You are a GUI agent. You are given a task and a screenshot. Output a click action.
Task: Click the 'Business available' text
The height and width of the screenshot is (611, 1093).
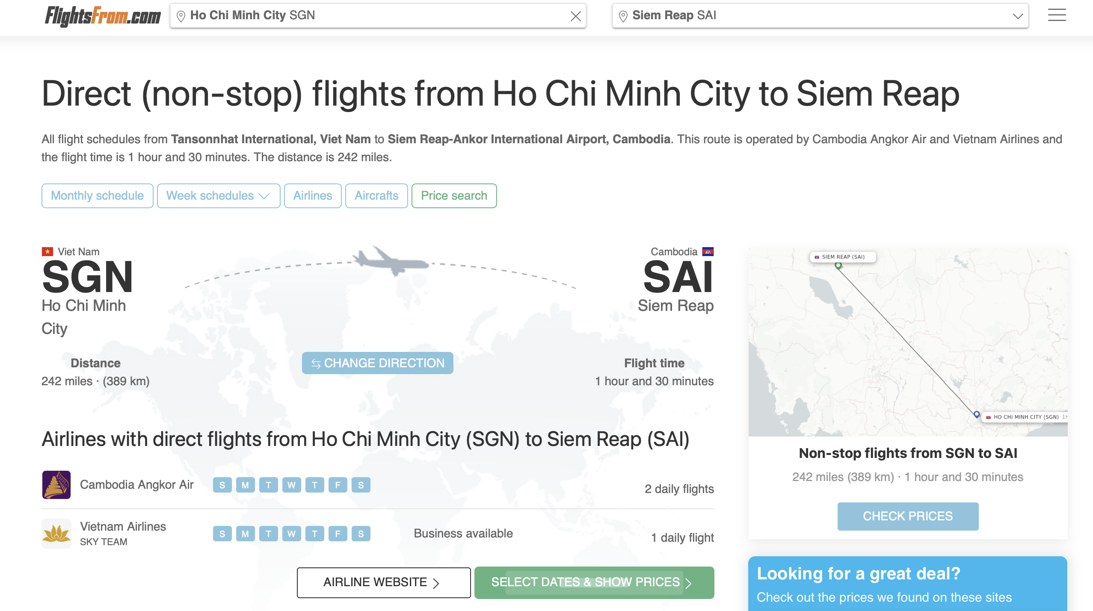tap(463, 533)
